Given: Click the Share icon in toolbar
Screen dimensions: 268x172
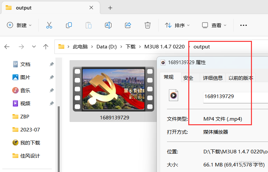Looking at the screenshot, I should 128,25.
